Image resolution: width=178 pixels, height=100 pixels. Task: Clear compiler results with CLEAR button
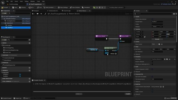point(128,94)
